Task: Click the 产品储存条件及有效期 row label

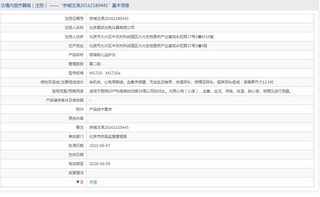Action: 64,100
